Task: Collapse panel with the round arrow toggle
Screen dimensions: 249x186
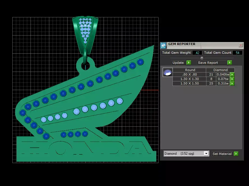Action: 202,58
